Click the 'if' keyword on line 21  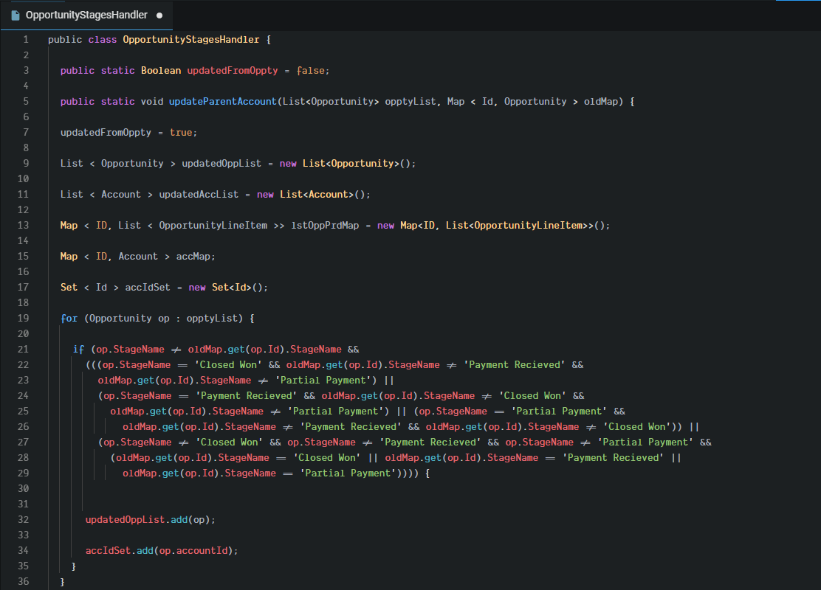click(78, 350)
